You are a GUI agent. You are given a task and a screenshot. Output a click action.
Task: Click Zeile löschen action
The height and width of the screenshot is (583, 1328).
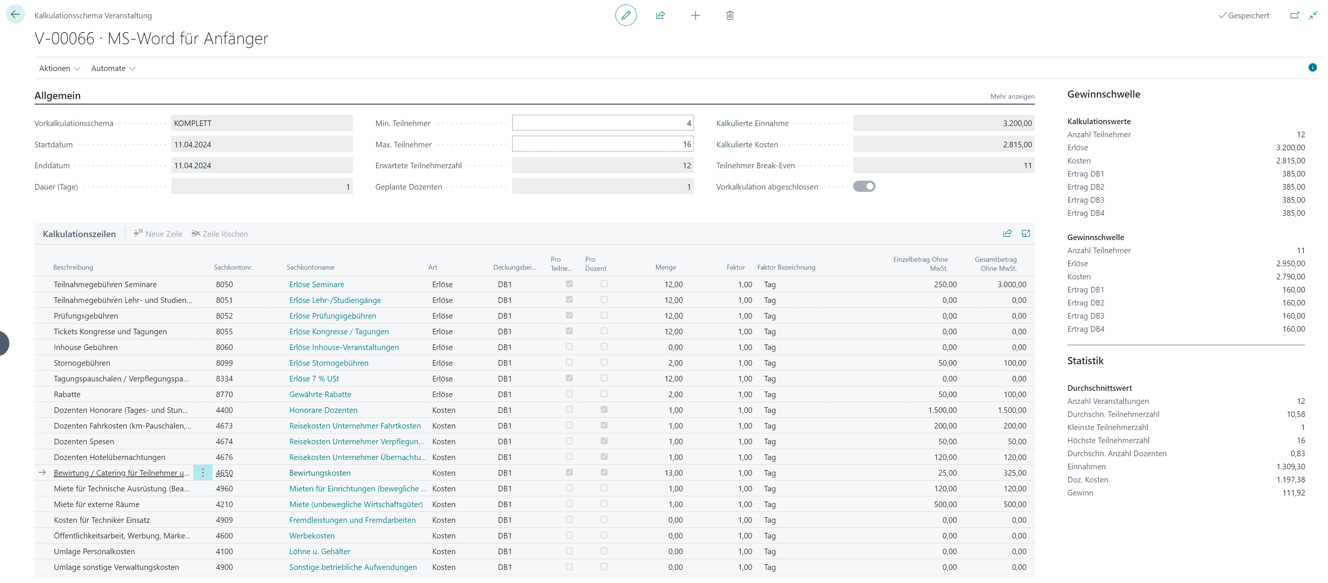[219, 234]
